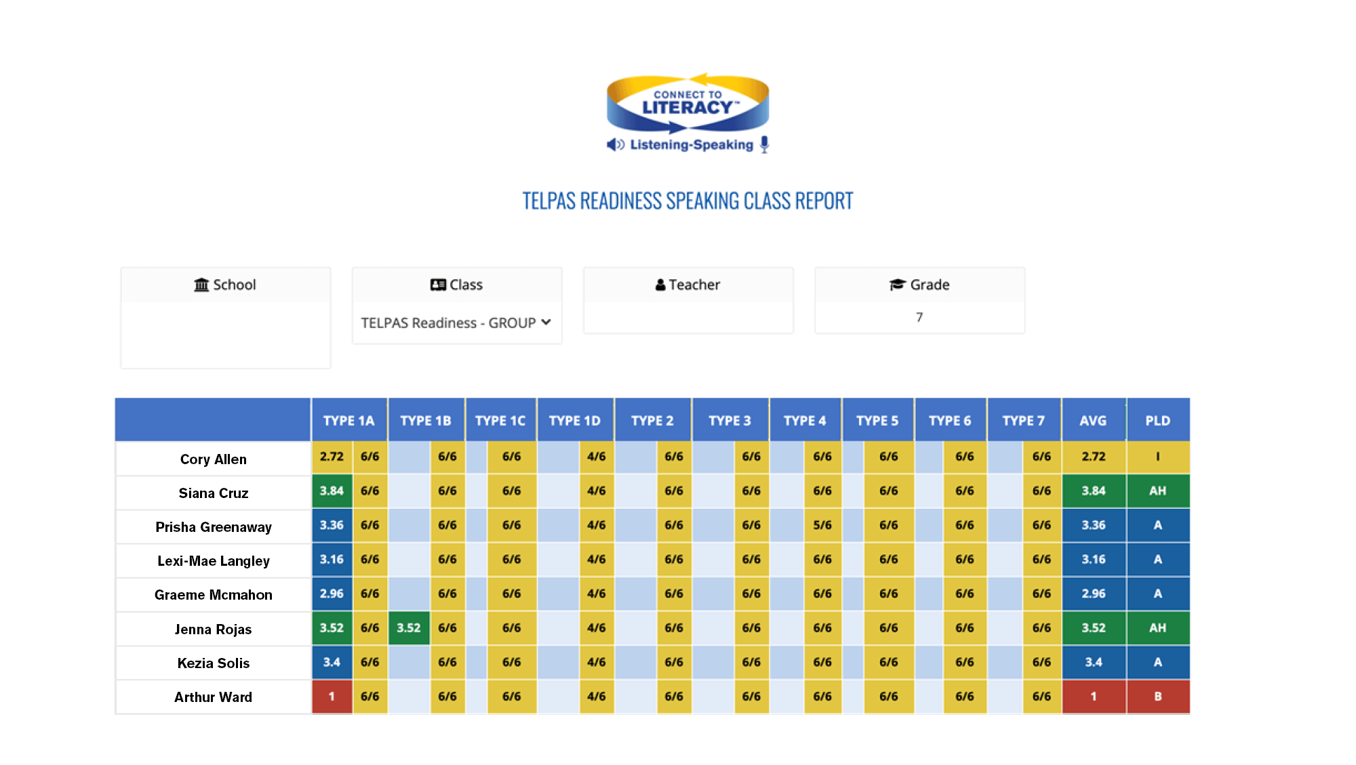Click the TYPE 3 column header
Screen dimensions: 1356x765
(x=730, y=420)
